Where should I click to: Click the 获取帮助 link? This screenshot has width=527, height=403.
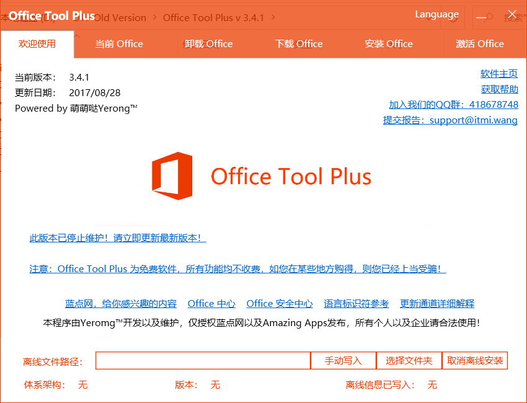(x=499, y=89)
